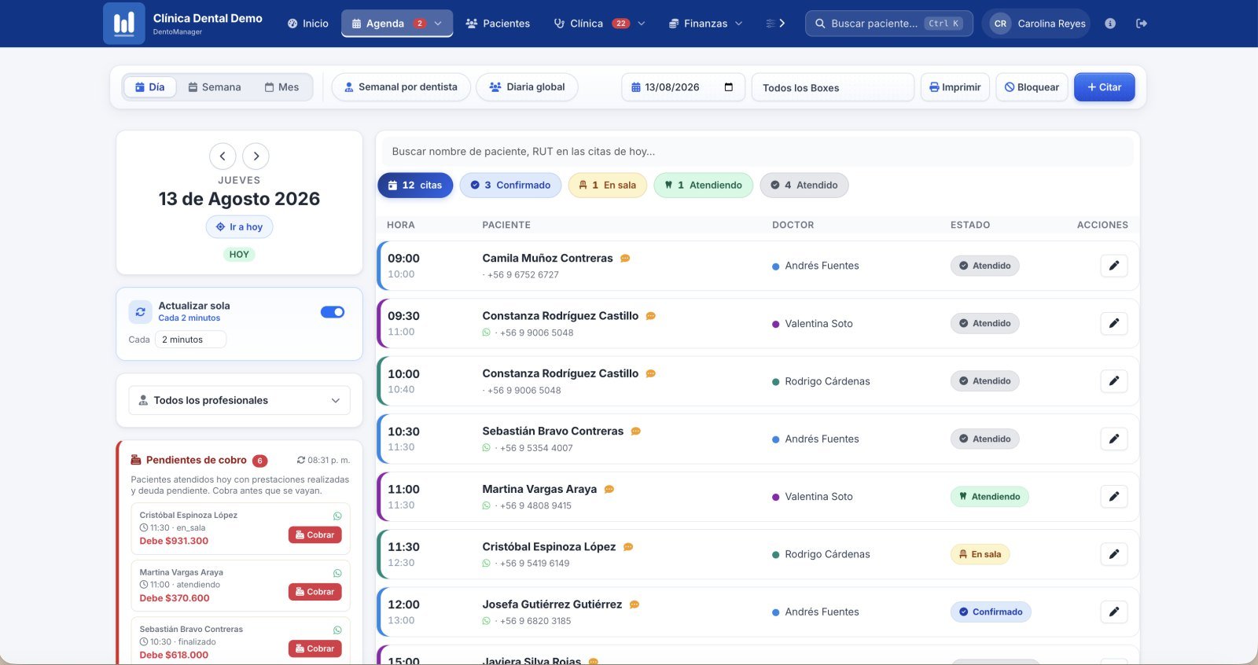The image size is (1258, 665).
Task: Switch to the Semana view tab
Action: pos(215,87)
